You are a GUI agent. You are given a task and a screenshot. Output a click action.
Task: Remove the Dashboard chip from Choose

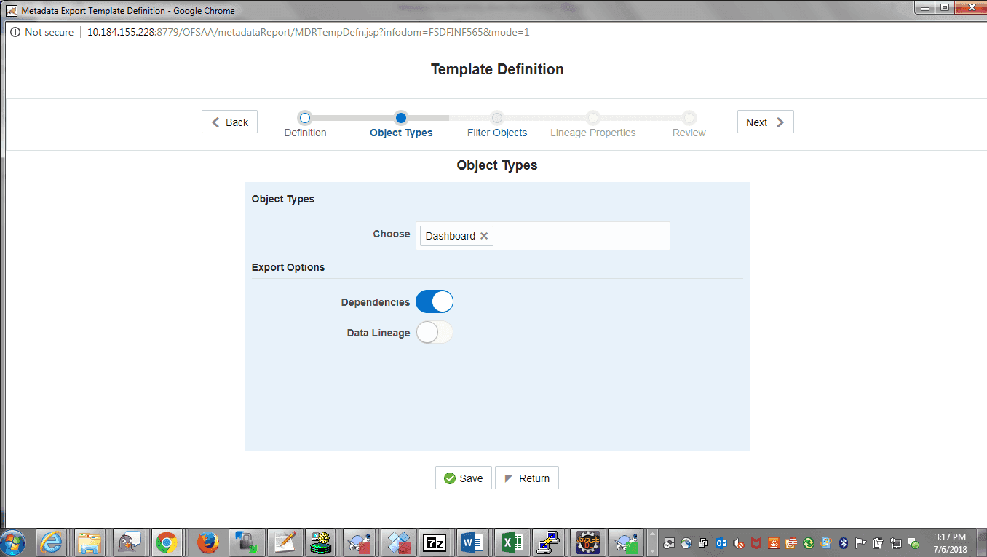coord(483,235)
